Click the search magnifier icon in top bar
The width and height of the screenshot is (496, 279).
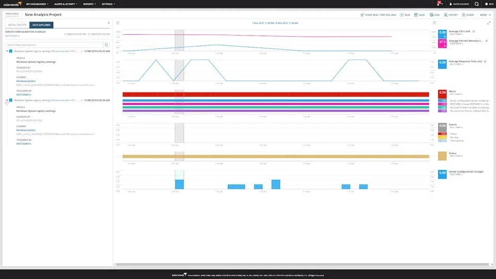(x=476, y=4)
